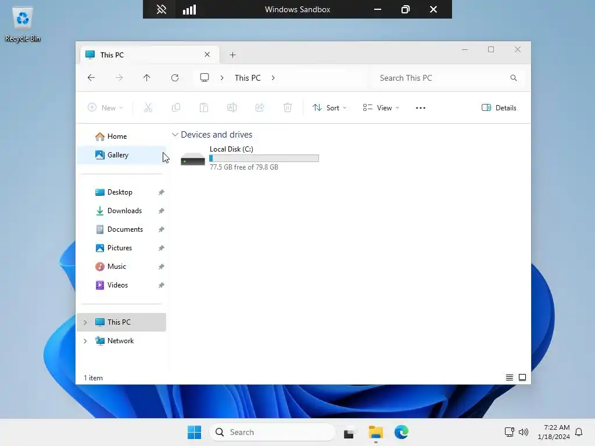
Task: Collapse the Devices and drives group
Action: 175,135
